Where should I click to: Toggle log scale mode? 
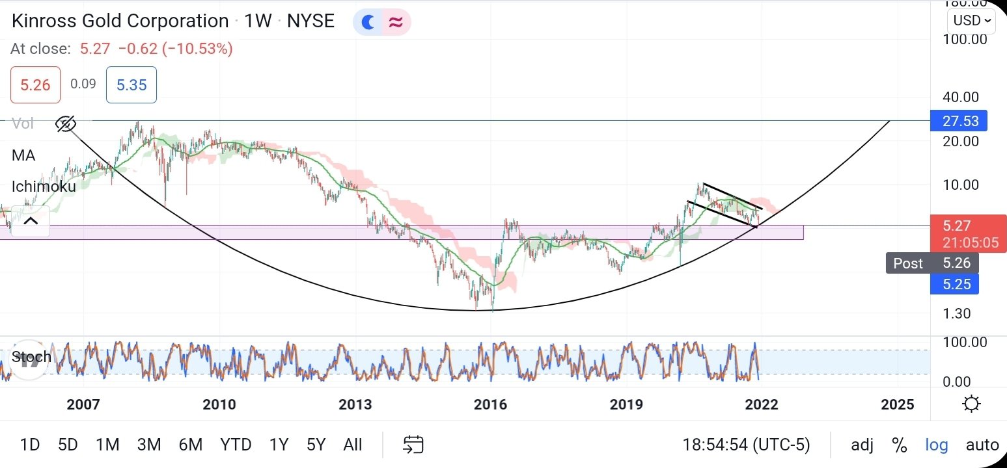coord(937,445)
